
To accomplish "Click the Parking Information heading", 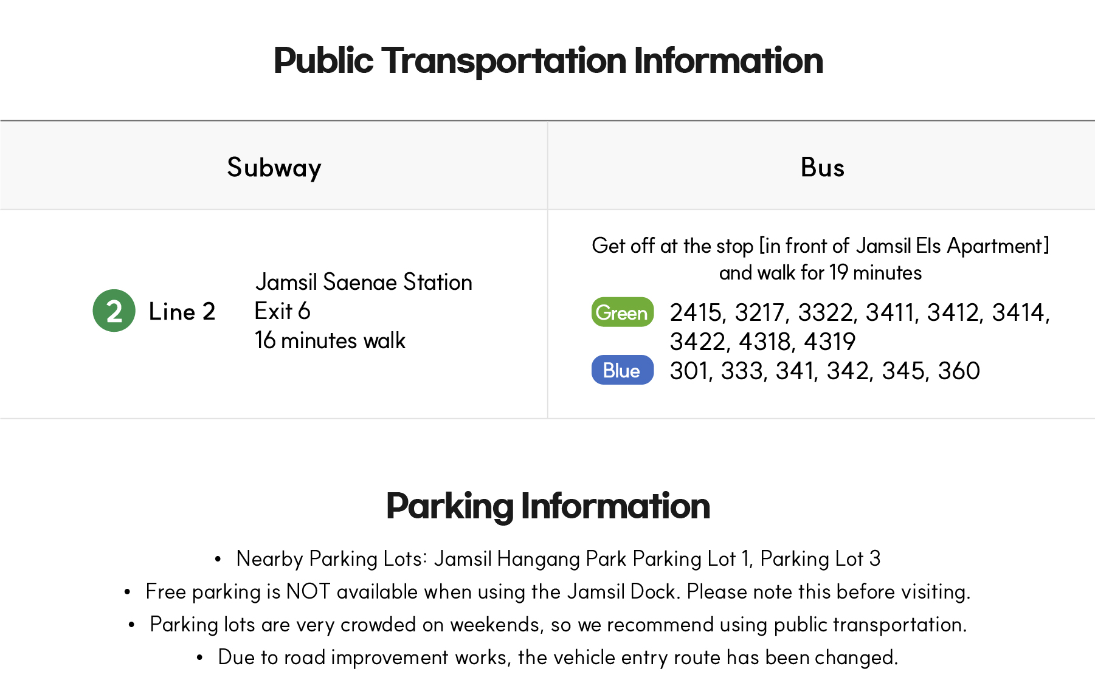I will (548, 506).
